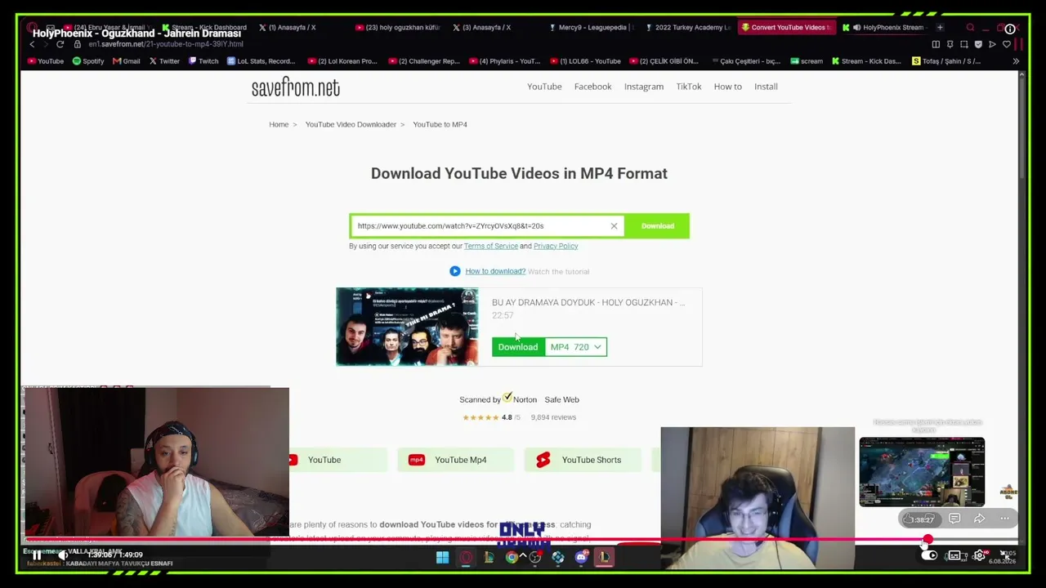Image resolution: width=1046 pixels, height=588 pixels.
Task: Open the Discord taskbar icon
Action: pos(581,558)
